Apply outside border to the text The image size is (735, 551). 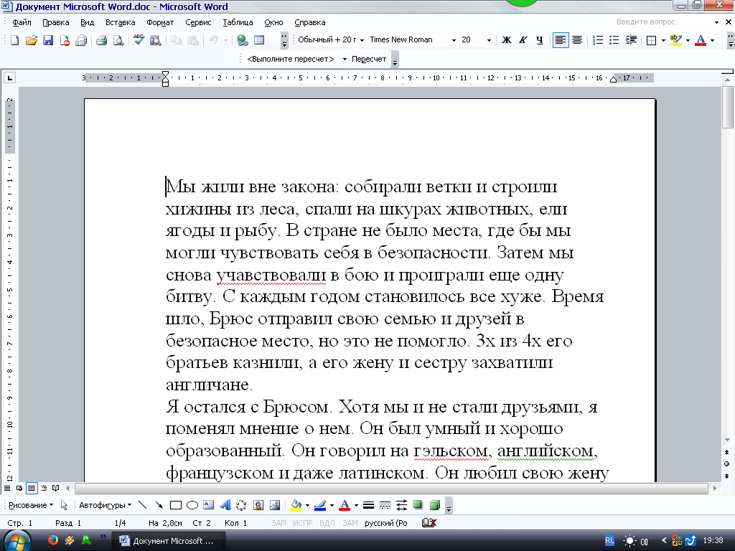(651, 40)
